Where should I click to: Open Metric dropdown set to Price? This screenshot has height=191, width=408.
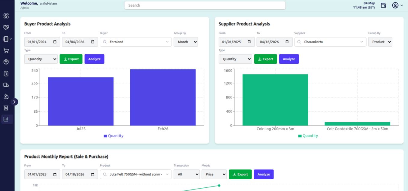tap(214, 174)
